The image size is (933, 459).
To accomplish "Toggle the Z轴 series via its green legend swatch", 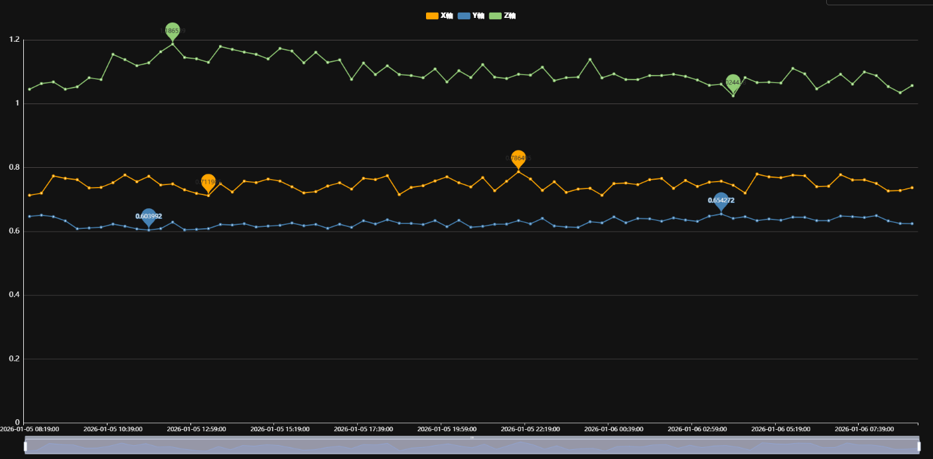I will pos(496,16).
